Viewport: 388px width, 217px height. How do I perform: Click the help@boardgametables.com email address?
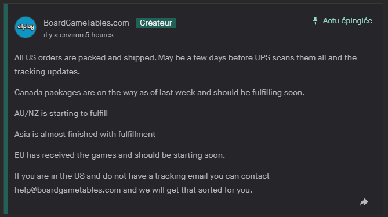pyautogui.click(x=67, y=190)
